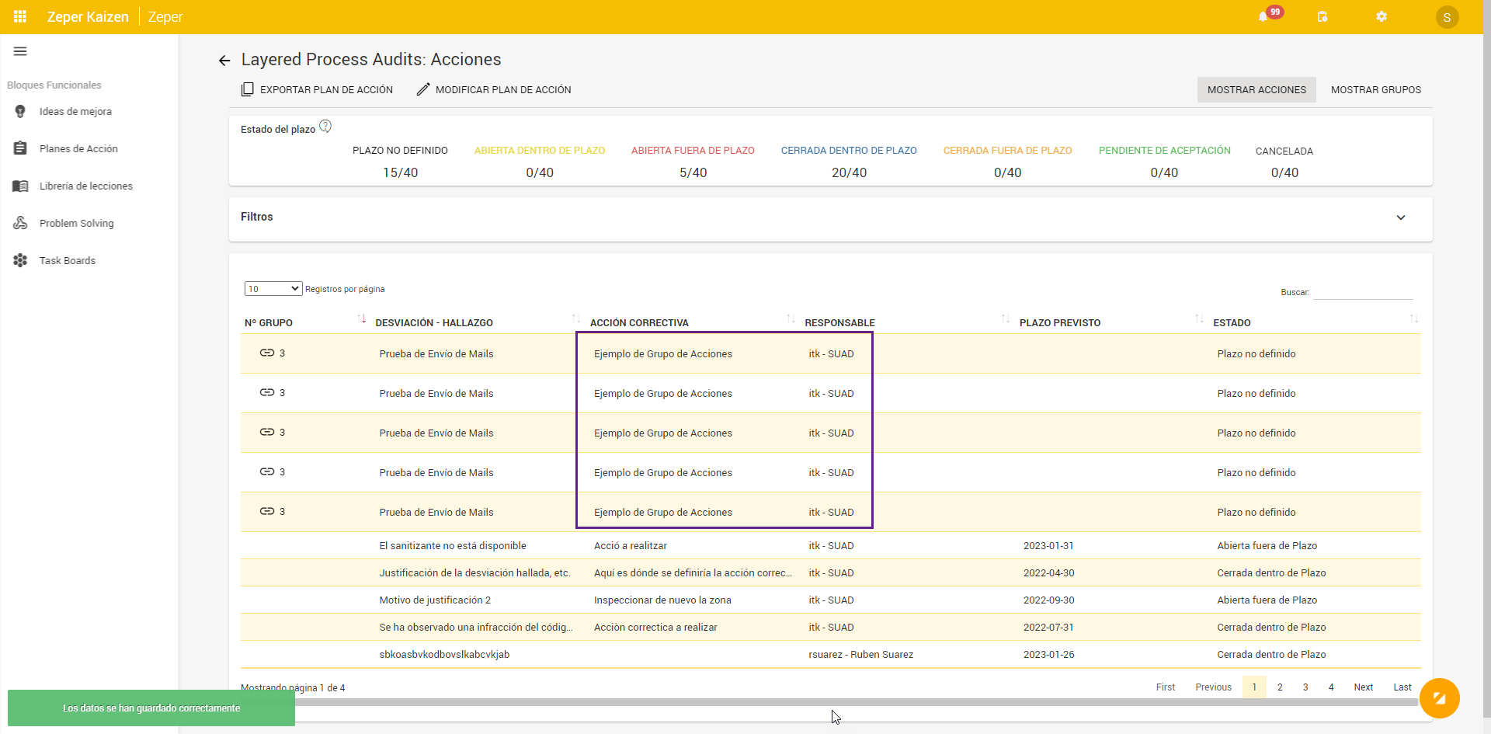Open the clipboard tasks icon in header
Screen dimensions: 1491x734
pos(1322,16)
